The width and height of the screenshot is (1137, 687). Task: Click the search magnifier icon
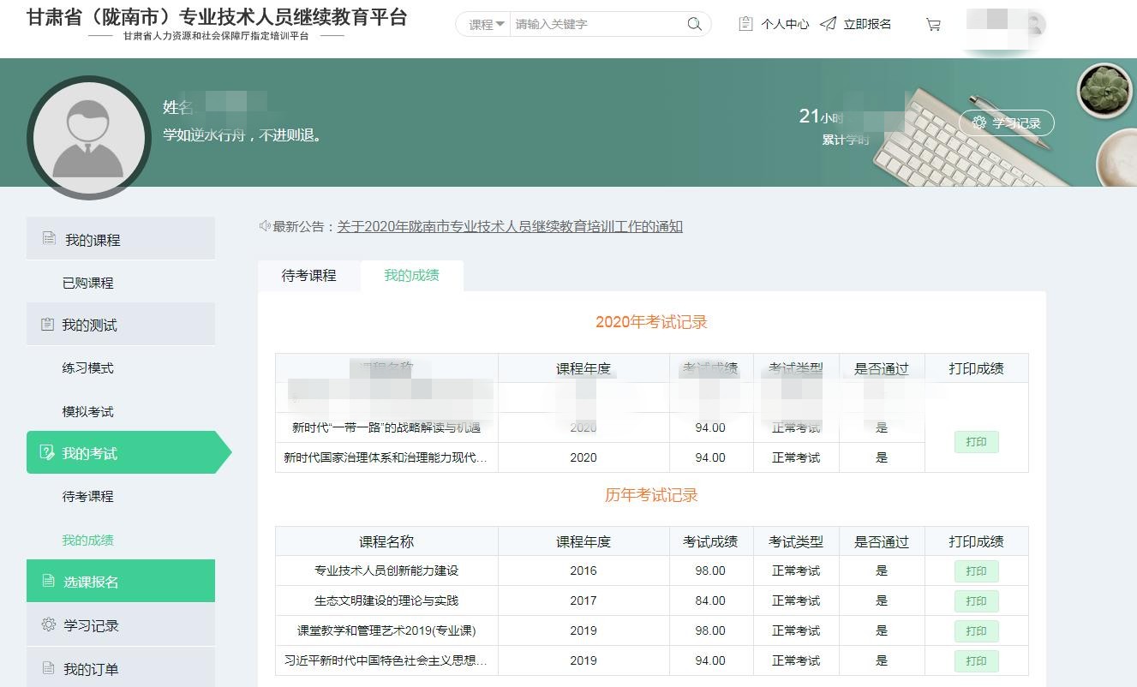coord(694,24)
